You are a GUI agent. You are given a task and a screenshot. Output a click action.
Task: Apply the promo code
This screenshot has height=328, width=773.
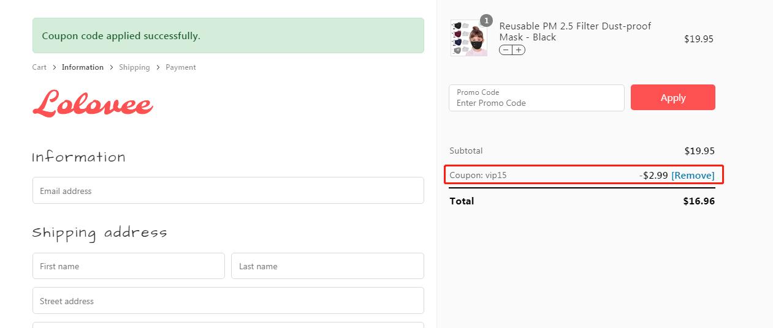click(673, 97)
